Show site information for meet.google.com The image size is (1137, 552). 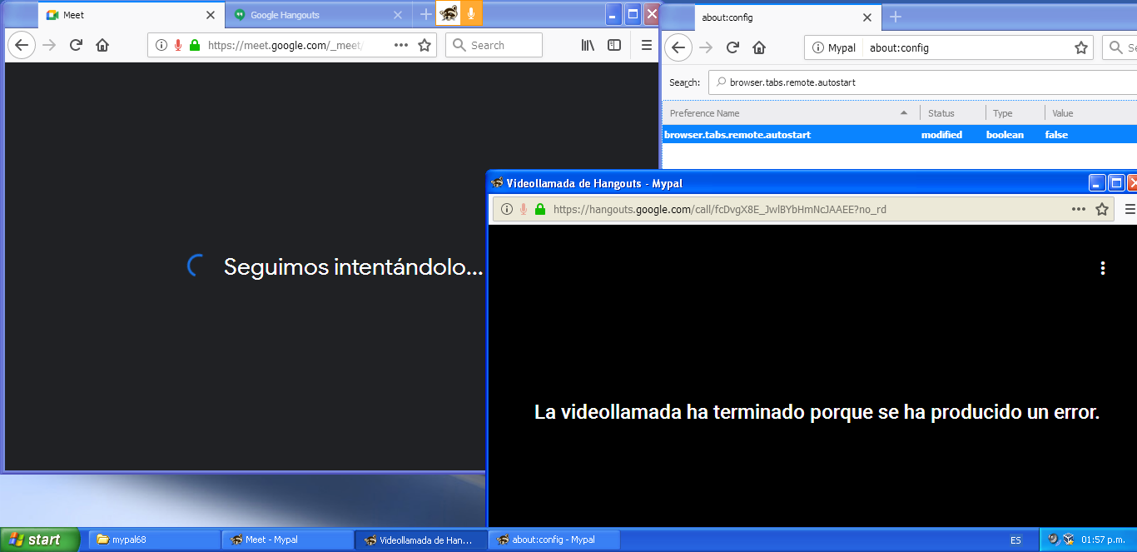161,45
